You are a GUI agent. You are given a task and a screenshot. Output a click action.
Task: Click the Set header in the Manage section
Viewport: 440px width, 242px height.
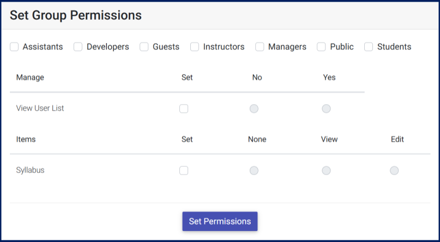pyautogui.click(x=187, y=77)
